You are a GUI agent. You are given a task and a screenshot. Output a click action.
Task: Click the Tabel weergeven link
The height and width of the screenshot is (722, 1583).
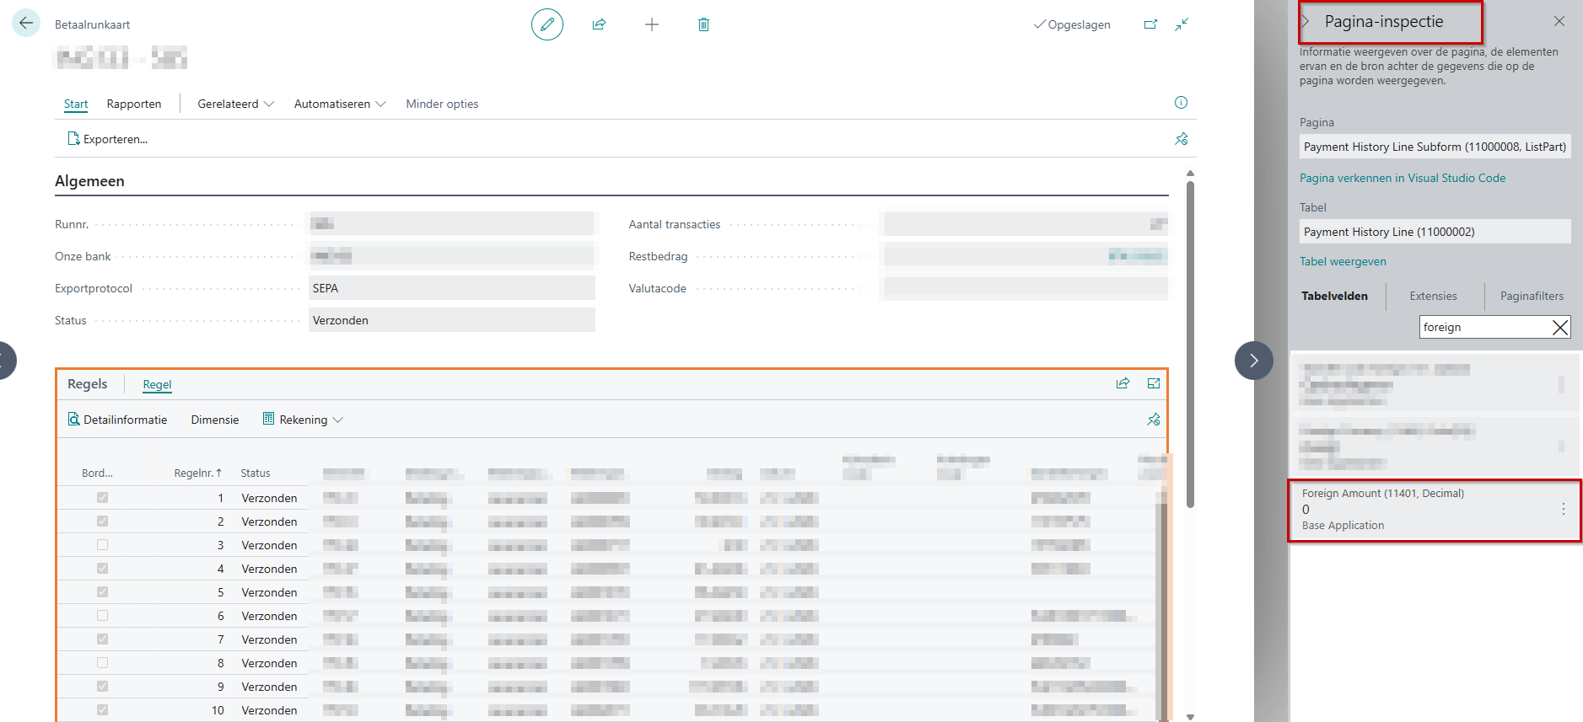point(1343,261)
